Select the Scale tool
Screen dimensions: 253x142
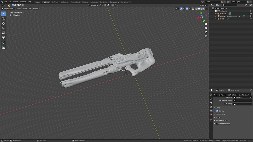point(4,33)
